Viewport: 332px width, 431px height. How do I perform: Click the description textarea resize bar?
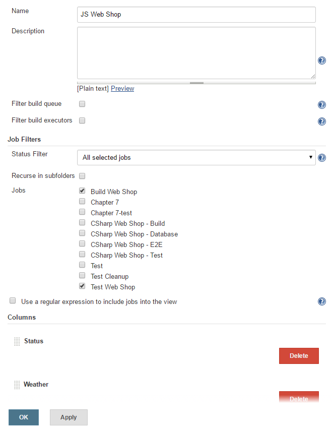point(196,83)
